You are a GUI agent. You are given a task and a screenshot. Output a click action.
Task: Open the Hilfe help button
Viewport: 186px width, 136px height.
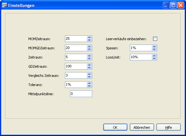pos(169,127)
